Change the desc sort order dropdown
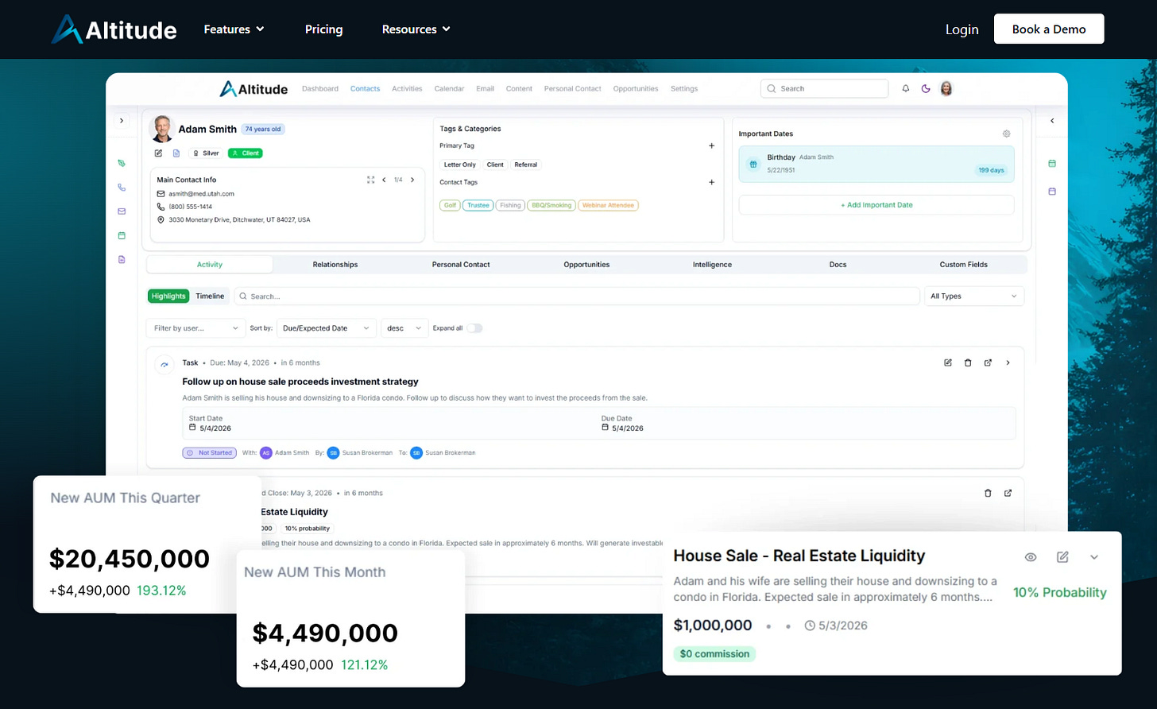Viewport: 1157px width, 709px height. coord(404,328)
